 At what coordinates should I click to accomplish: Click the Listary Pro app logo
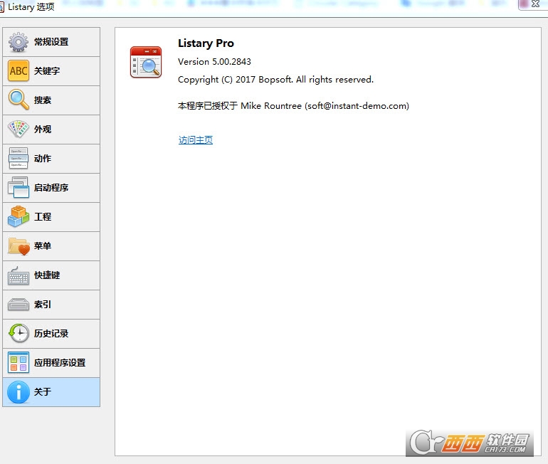pyautogui.click(x=146, y=62)
